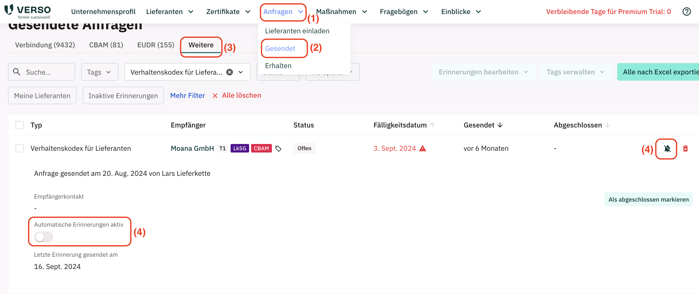This screenshot has height=294, width=699.
Task: Click the overdue warning triangle icon
Action: (423, 148)
